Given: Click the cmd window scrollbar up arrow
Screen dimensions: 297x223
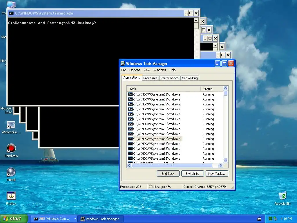Looking at the screenshot, I should 196,20.
